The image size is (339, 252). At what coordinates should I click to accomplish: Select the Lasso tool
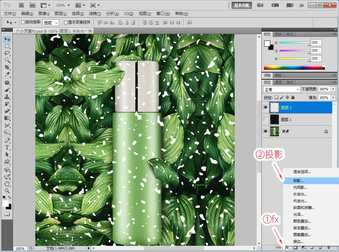tap(7, 53)
